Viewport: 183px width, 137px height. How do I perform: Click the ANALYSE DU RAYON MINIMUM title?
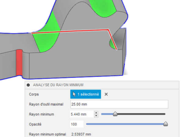click(58, 85)
